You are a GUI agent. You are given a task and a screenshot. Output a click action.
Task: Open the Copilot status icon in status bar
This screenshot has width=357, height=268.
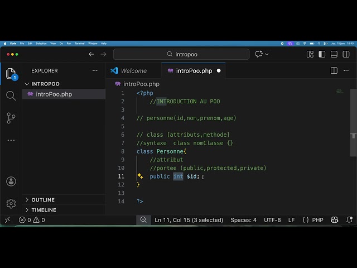pyautogui.click(x=334, y=220)
